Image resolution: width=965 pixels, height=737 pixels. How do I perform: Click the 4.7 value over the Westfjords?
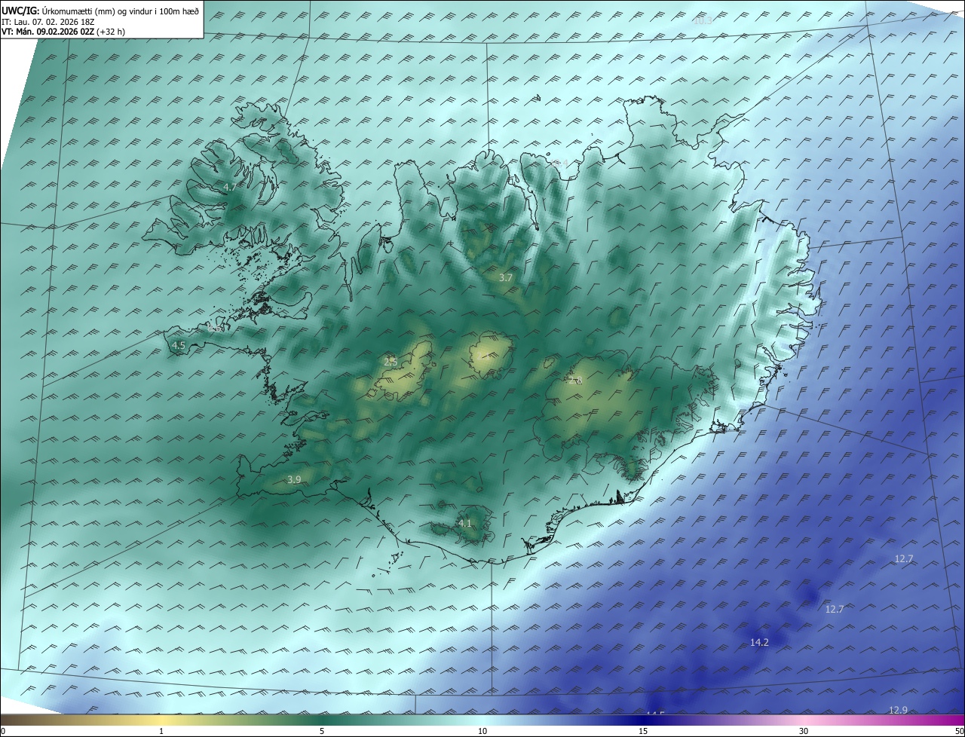[230, 187]
